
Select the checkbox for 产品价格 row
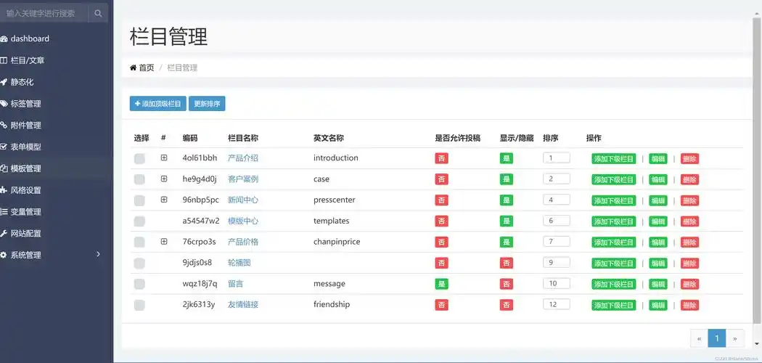(x=139, y=242)
